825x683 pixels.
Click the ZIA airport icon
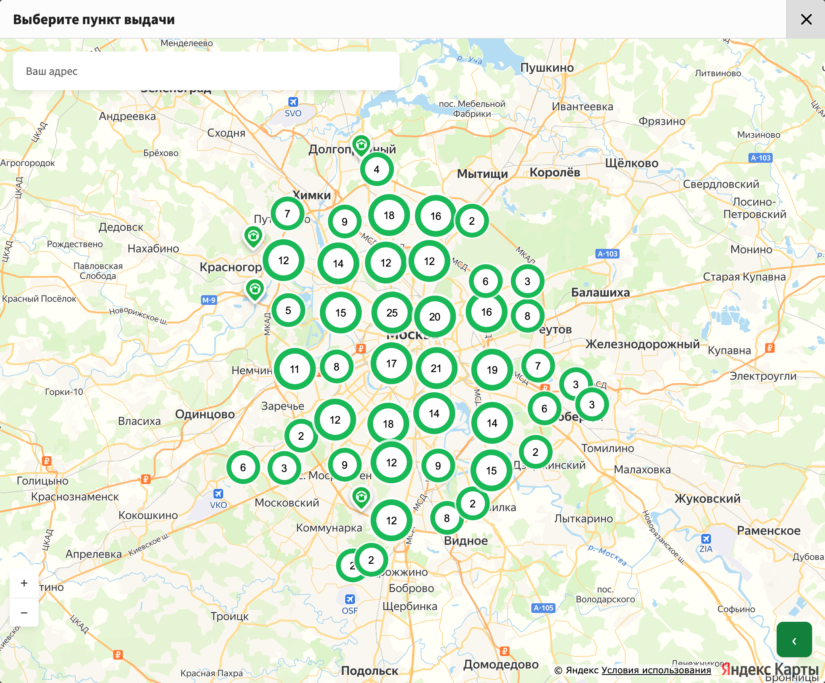click(x=706, y=539)
